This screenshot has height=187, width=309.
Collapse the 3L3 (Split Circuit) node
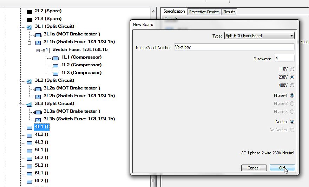[x=20, y=105]
